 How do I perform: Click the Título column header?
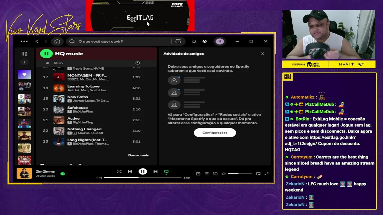(x=58, y=63)
